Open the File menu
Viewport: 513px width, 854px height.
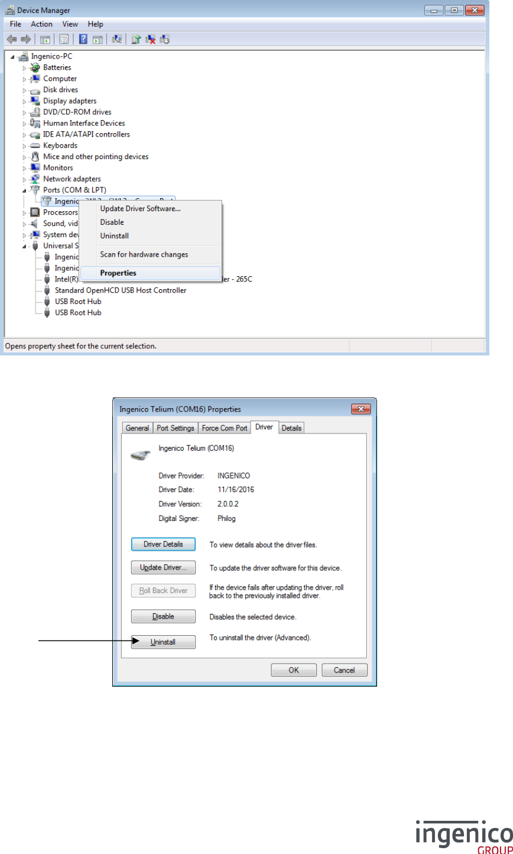pos(15,24)
